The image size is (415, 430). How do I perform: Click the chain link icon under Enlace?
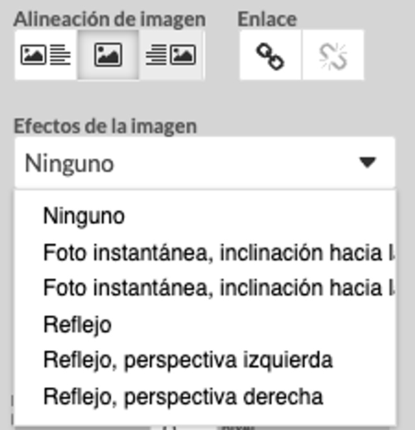270,56
